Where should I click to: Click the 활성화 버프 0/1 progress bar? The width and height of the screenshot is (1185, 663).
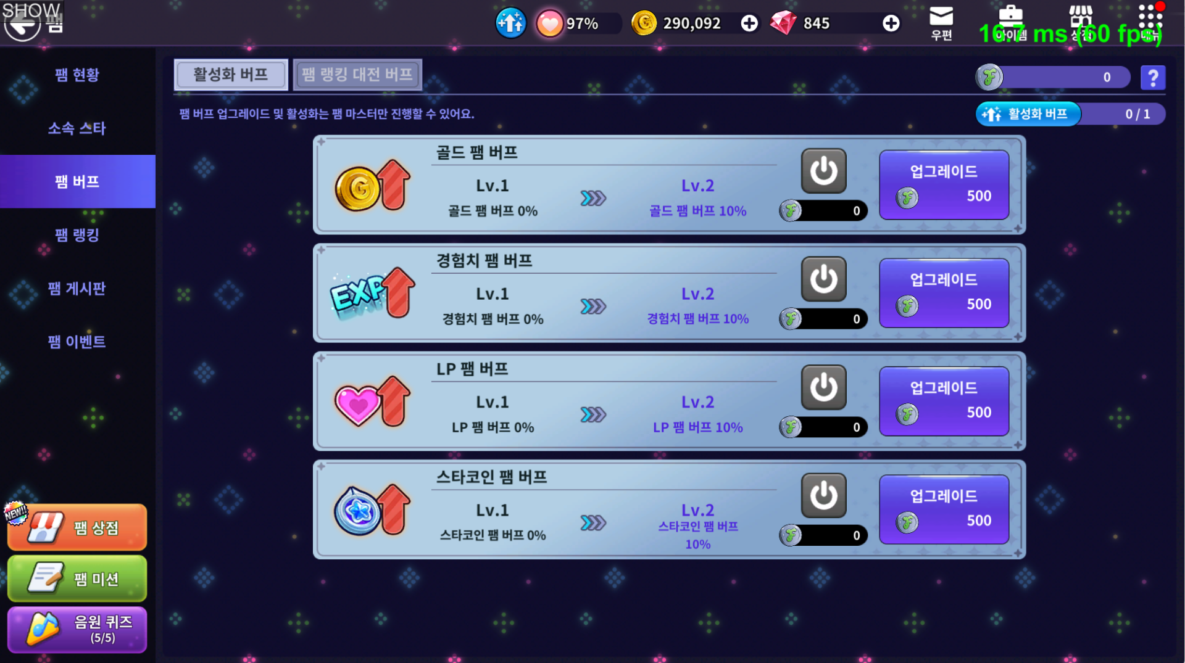1070,114
